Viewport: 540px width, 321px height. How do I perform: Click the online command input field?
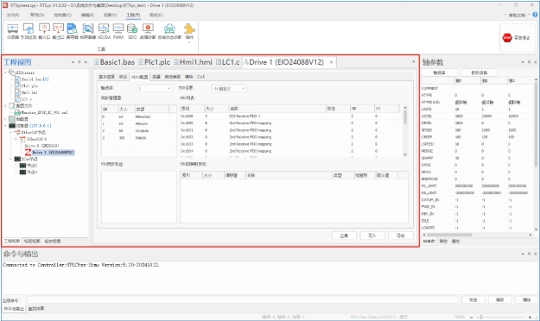point(243,300)
